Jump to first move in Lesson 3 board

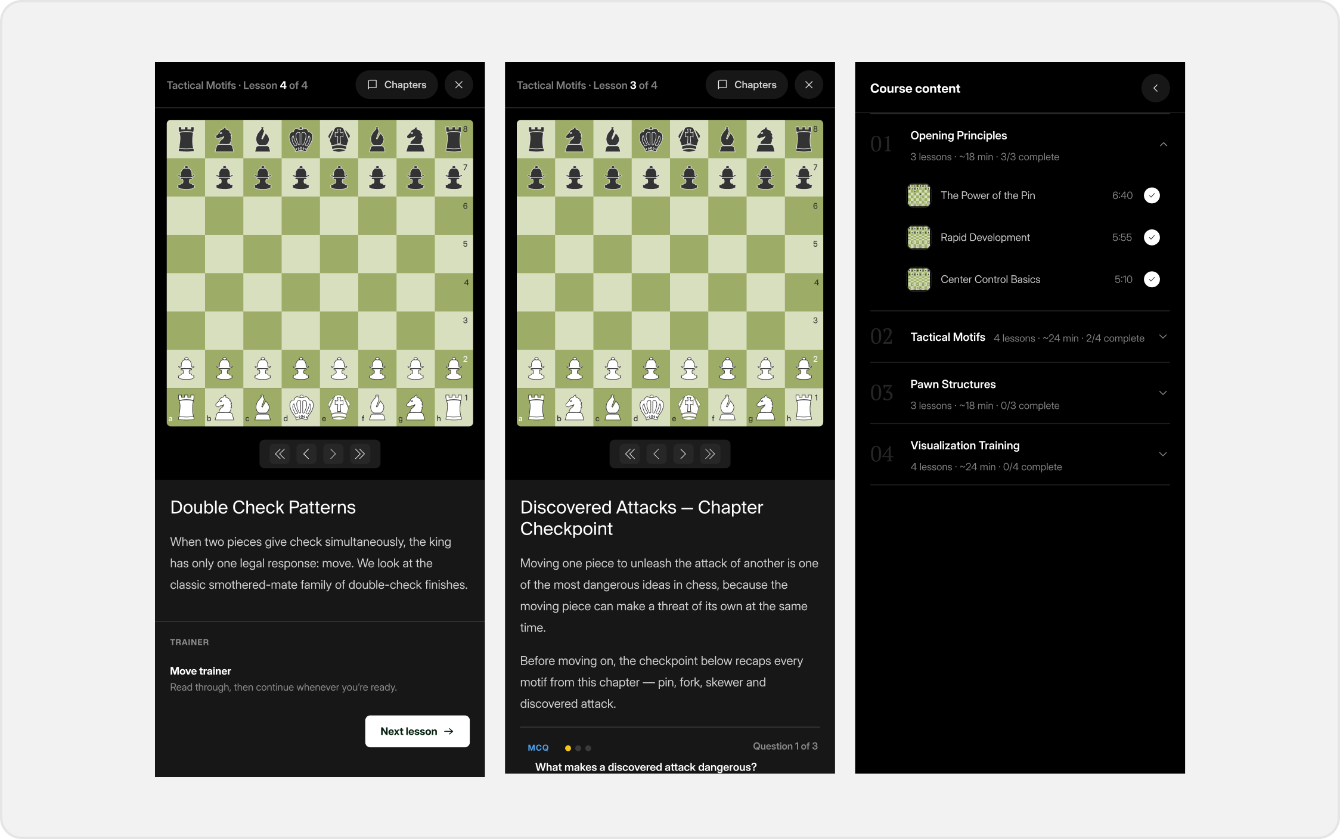click(629, 454)
